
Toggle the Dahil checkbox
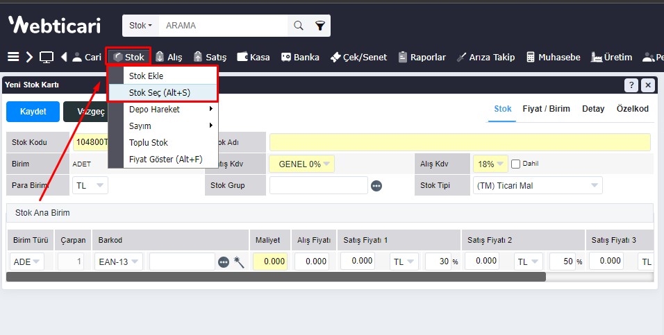[515, 164]
